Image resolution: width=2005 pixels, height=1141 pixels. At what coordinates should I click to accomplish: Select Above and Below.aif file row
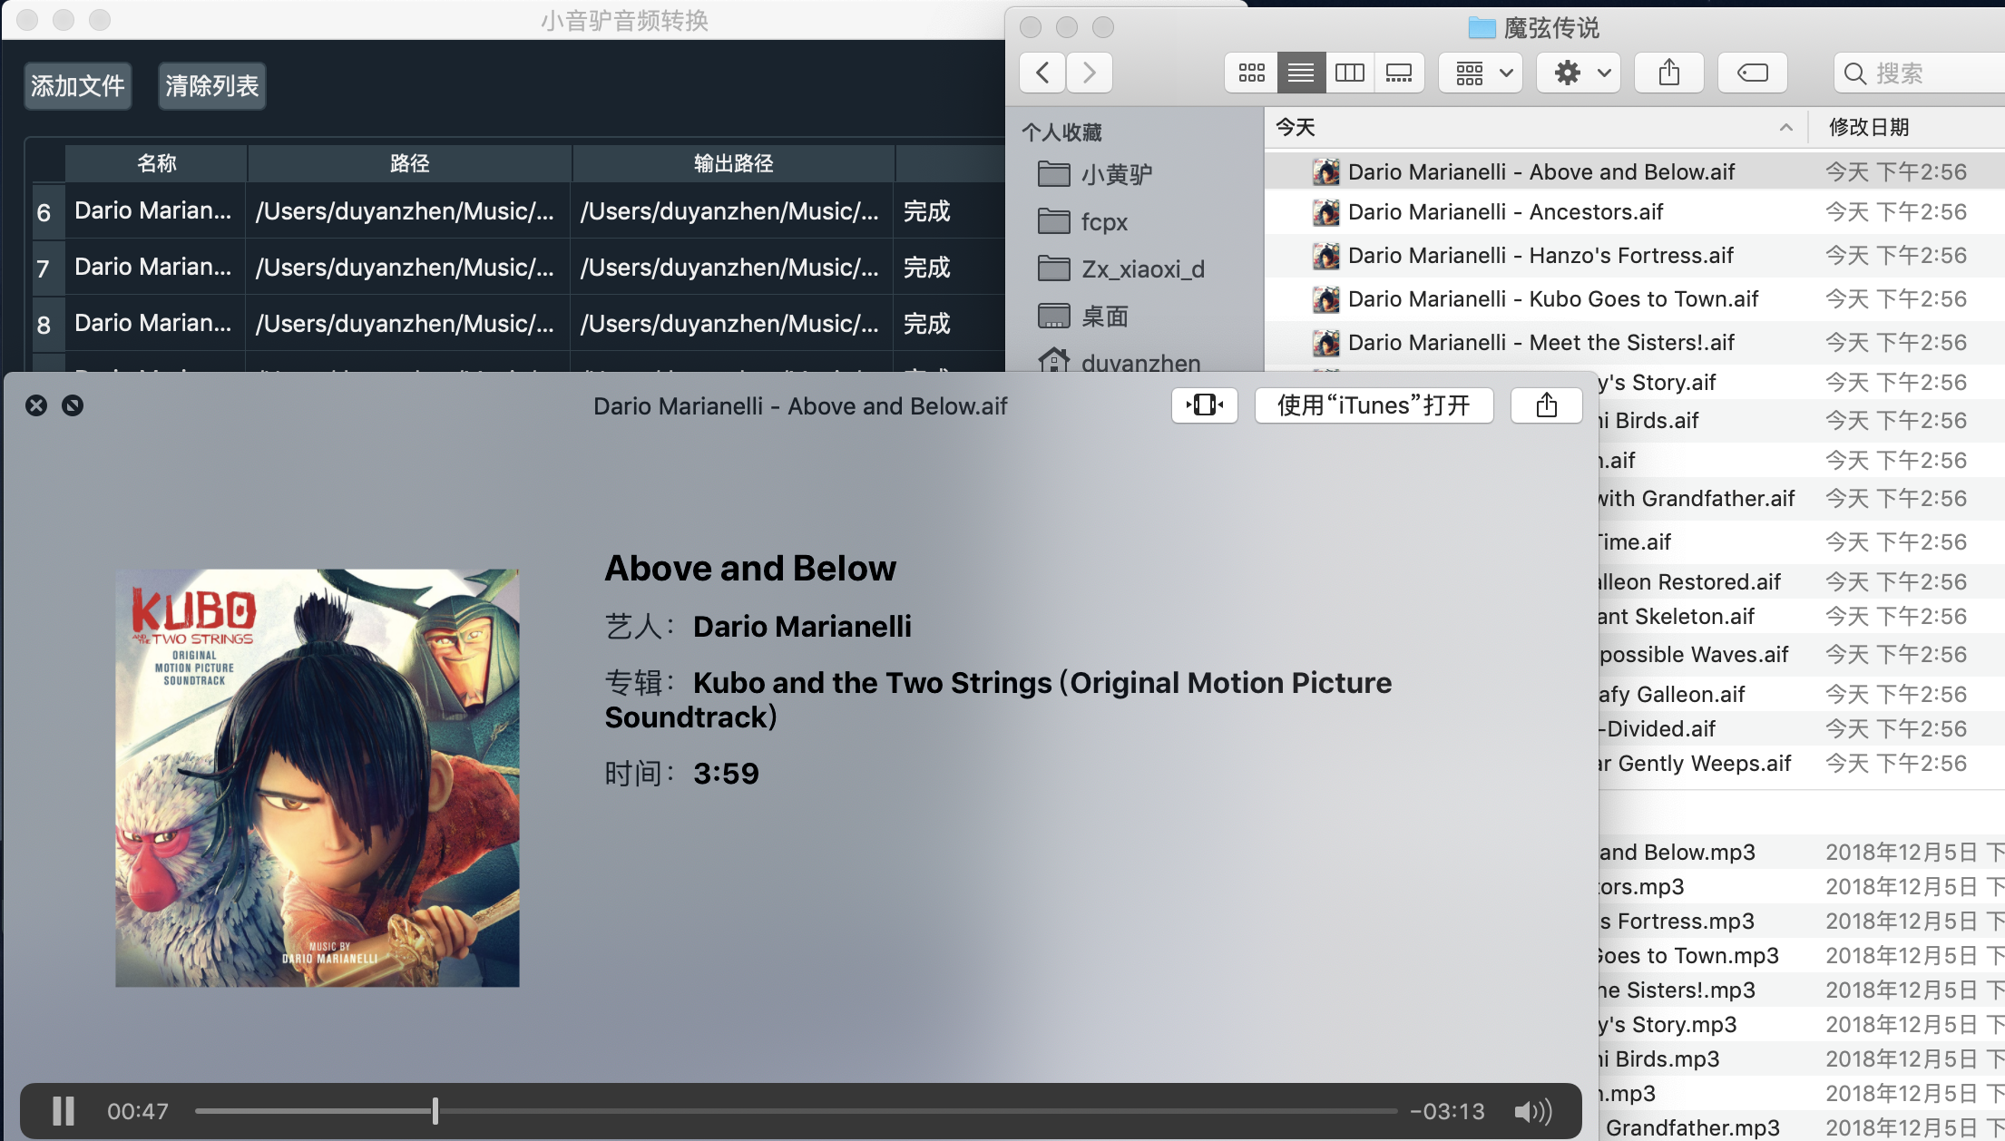click(1635, 171)
